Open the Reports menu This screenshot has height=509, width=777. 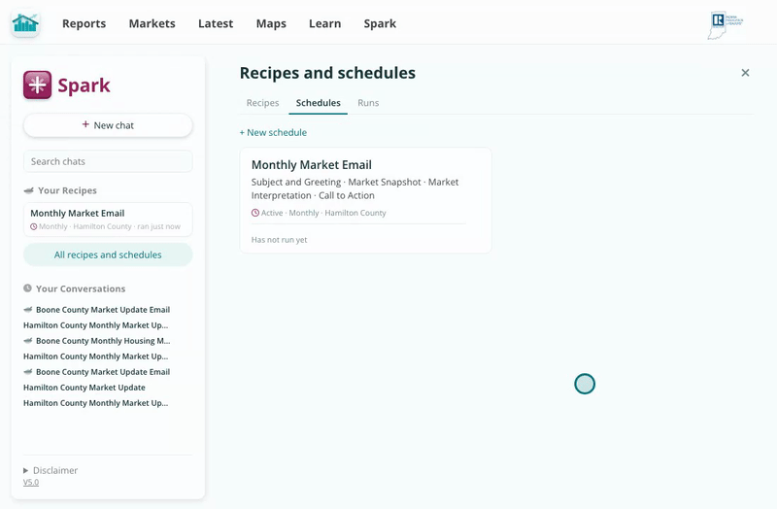[x=84, y=23]
